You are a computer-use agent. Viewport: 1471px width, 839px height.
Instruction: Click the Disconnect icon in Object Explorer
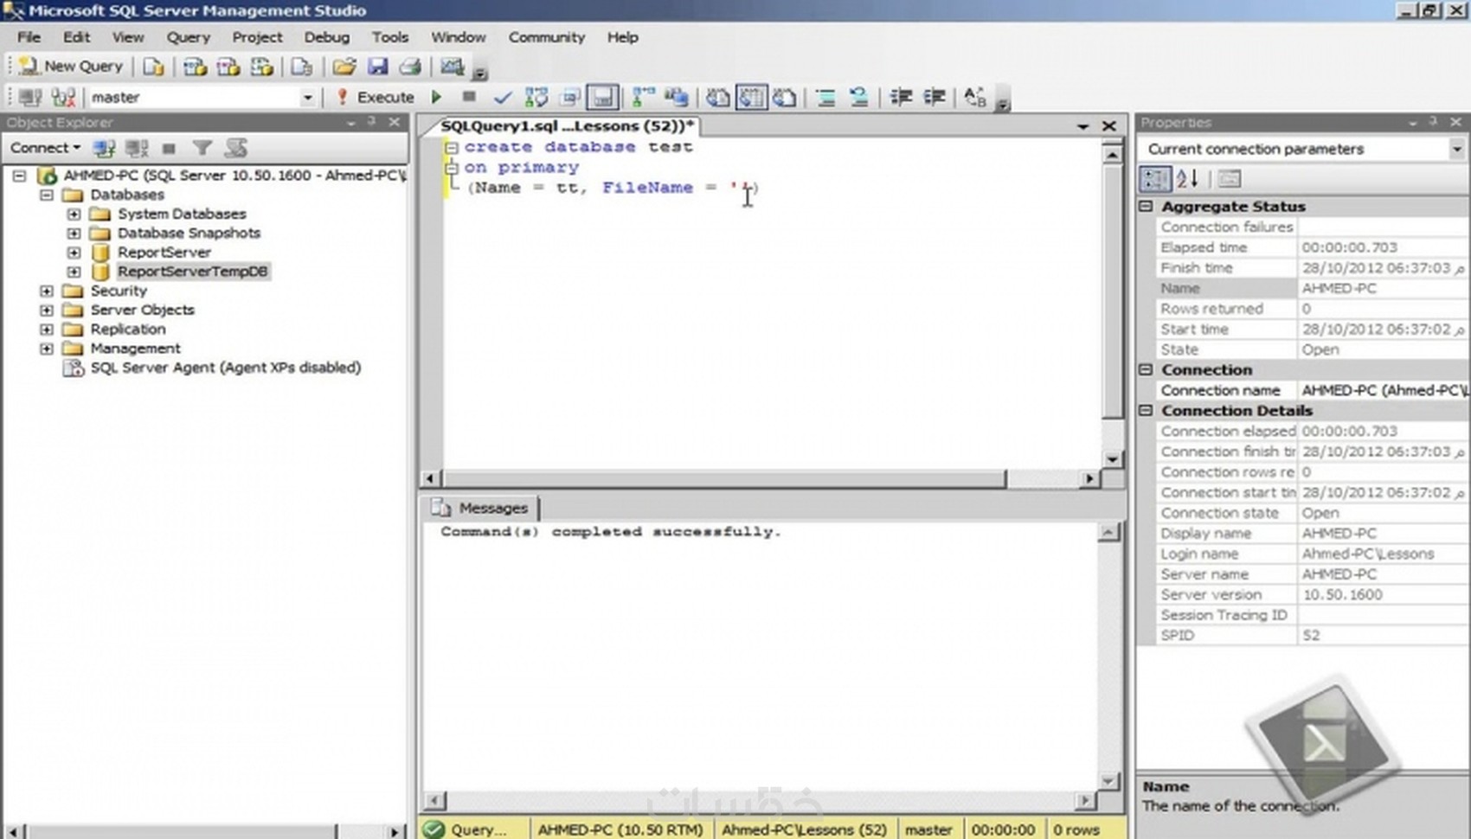pyautogui.click(x=137, y=148)
